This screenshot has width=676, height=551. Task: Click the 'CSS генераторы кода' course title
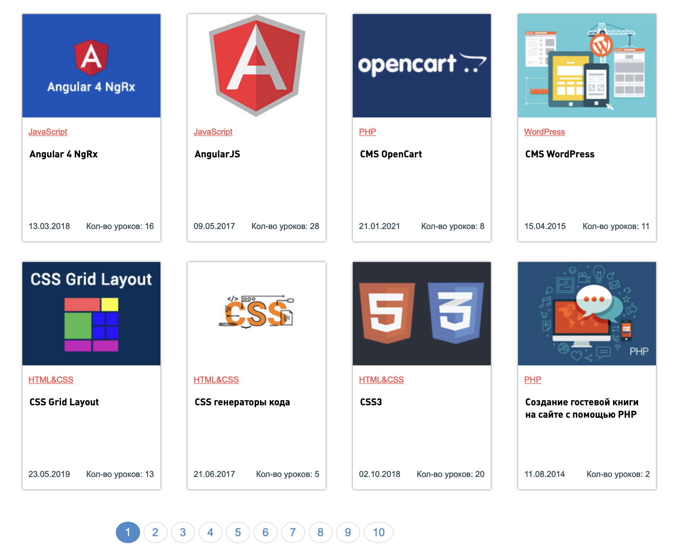point(242,402)
